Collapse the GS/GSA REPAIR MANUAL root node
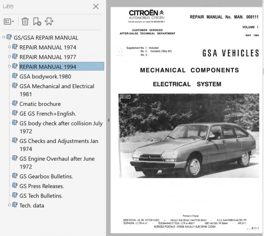 (x=4, y=37)
